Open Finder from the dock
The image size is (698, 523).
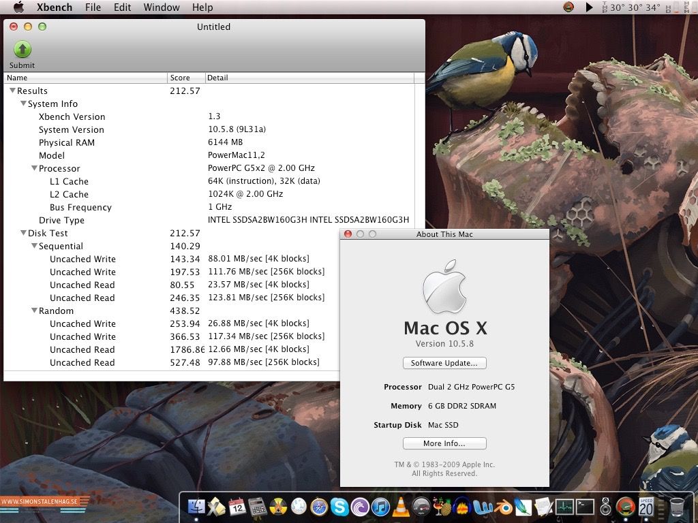pos(196,507)
